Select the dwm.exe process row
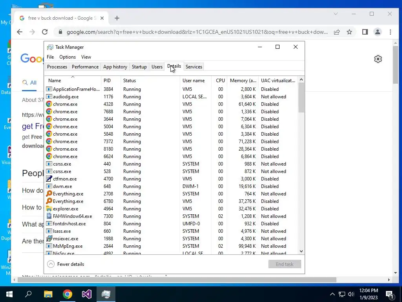 172,186
